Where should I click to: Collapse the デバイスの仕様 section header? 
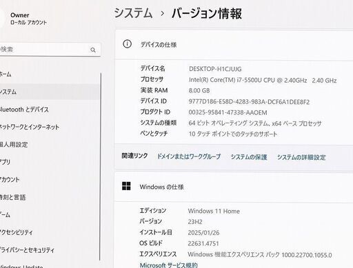click(x=234, y=44)
